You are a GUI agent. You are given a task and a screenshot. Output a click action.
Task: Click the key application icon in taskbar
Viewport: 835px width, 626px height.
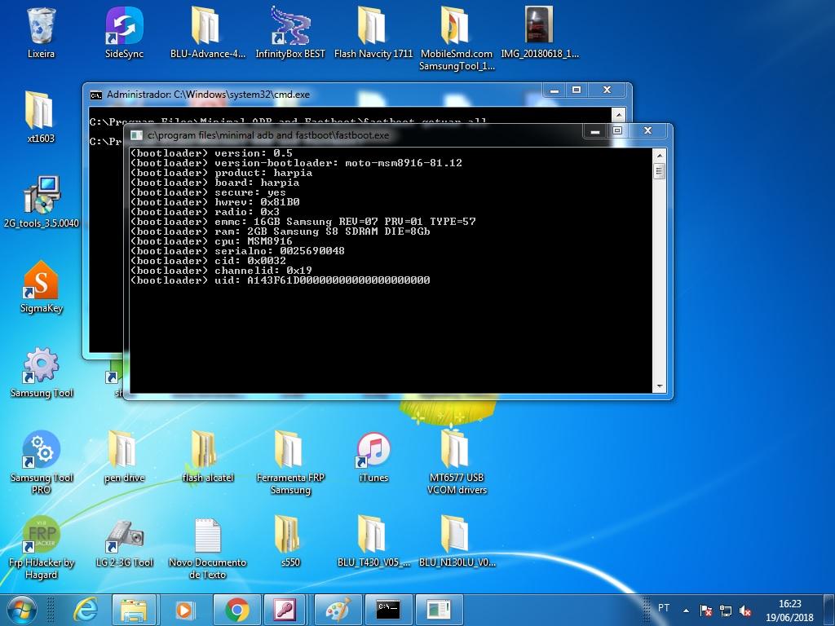click(x=285, y=610)
